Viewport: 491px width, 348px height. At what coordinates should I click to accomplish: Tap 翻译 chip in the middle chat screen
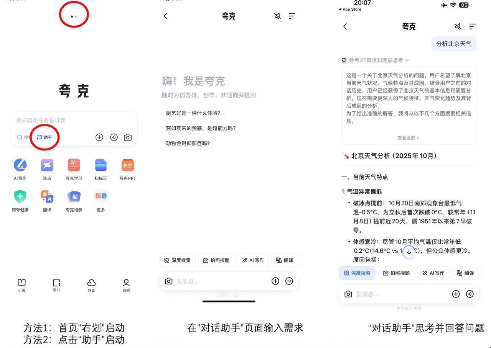click(285, 260)
